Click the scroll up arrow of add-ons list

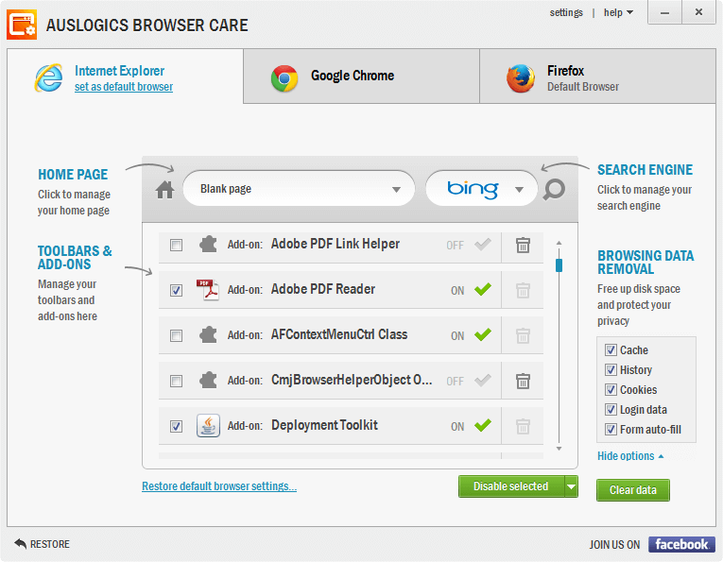[x=559, y=243]
